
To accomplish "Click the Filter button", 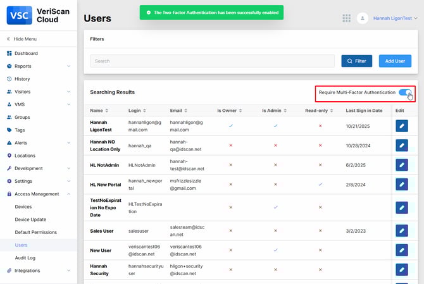I will [x=356, y=61].
